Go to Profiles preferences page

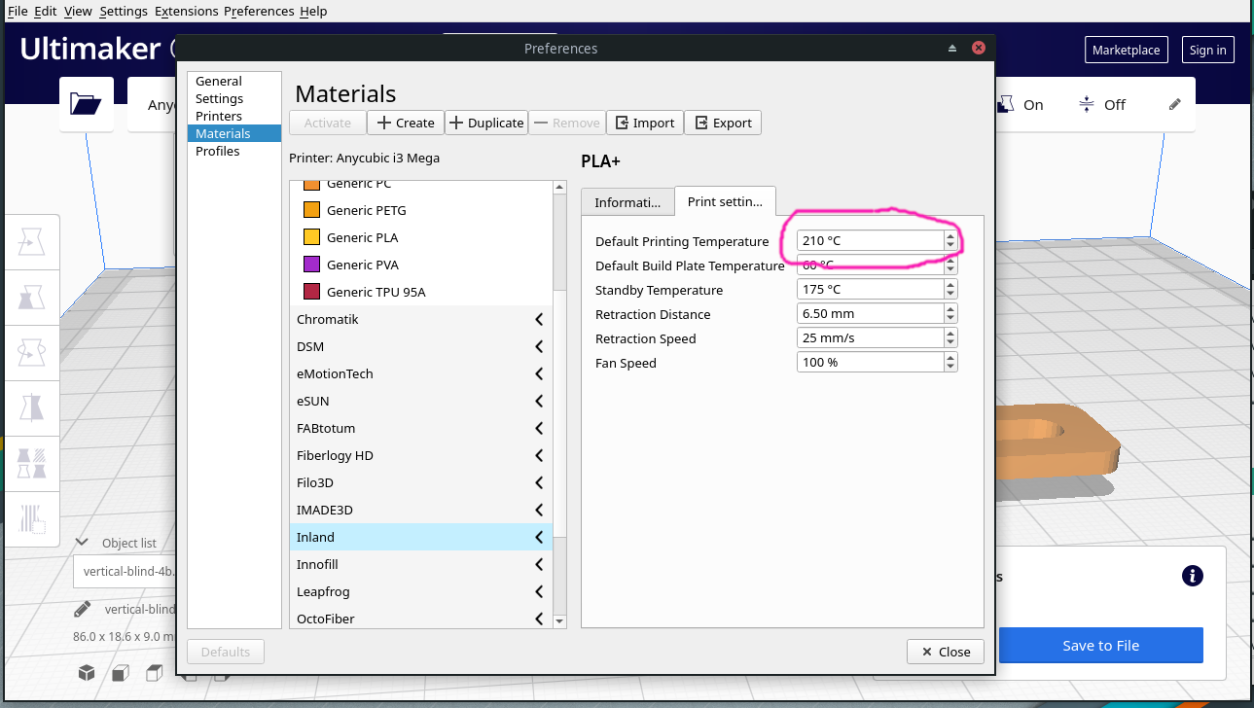[x=233, y=151]
